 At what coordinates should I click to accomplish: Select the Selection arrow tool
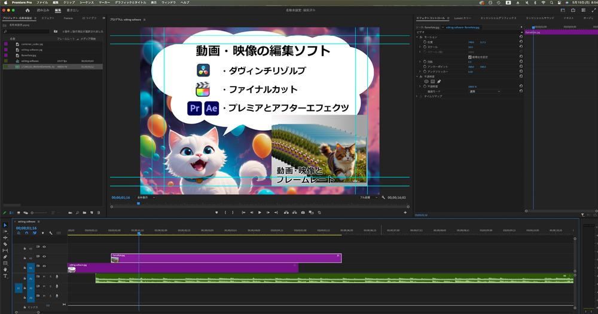pos(5,225)
